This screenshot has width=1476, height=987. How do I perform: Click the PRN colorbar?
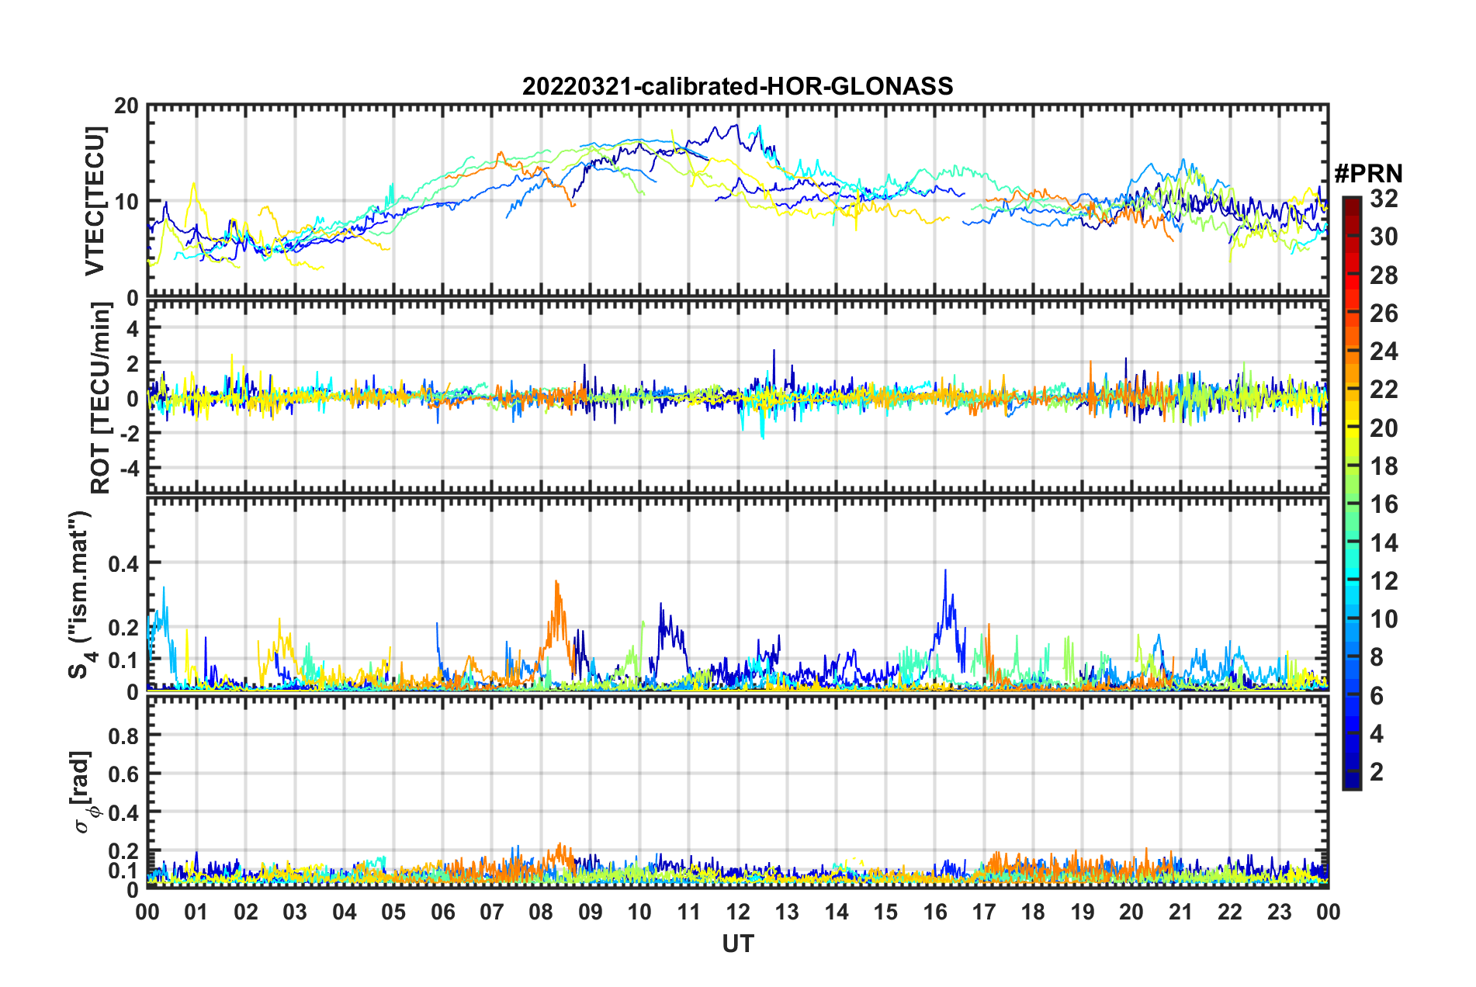[1351, 493]
